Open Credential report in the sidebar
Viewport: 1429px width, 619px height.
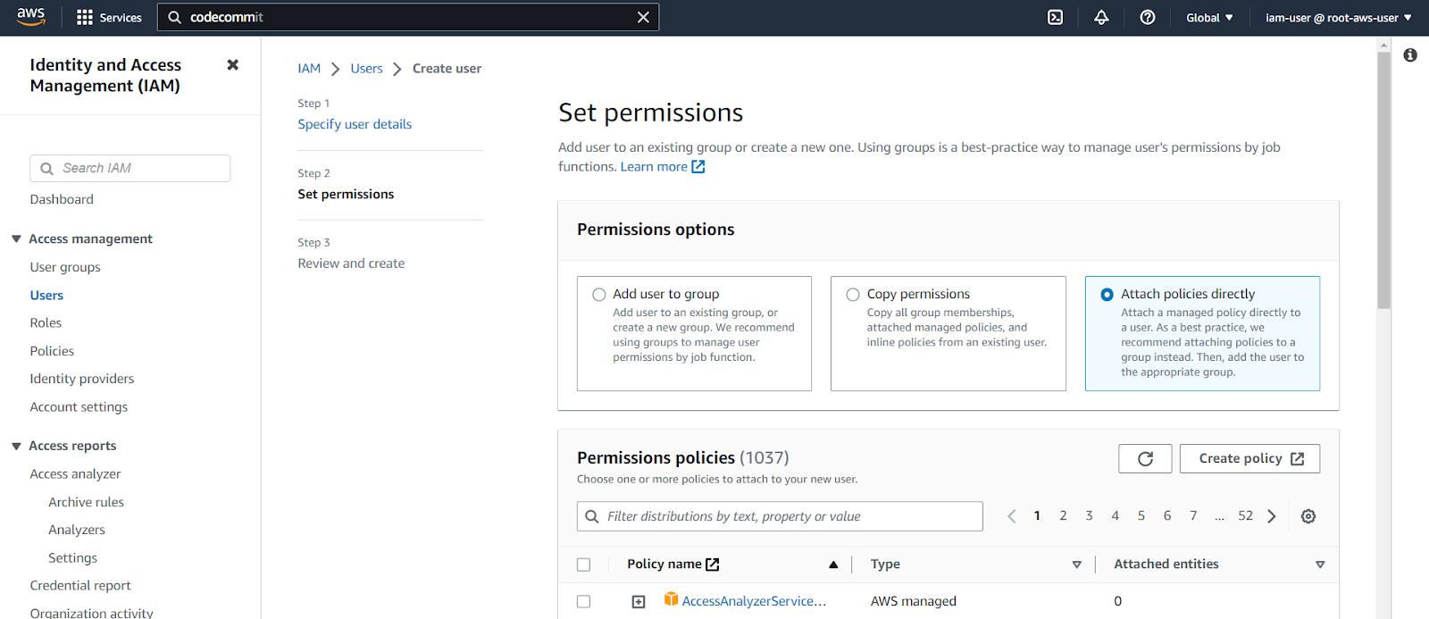point(80,586)
